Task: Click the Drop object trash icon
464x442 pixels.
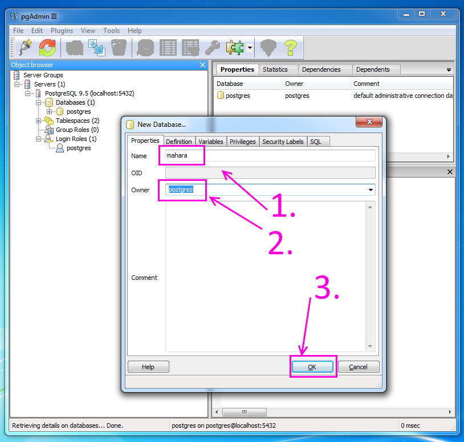Action: (x=119, y=47)
